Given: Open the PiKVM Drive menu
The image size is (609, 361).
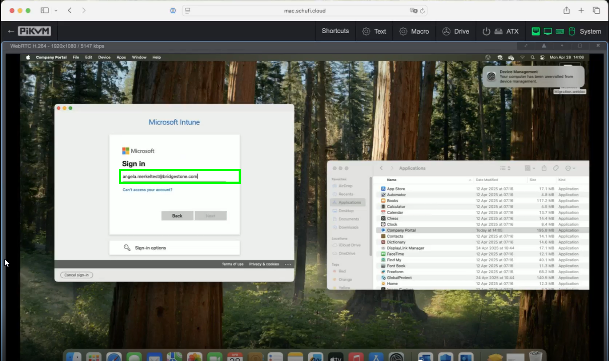Looking at the screenshot, I should [x=456, y=31].
